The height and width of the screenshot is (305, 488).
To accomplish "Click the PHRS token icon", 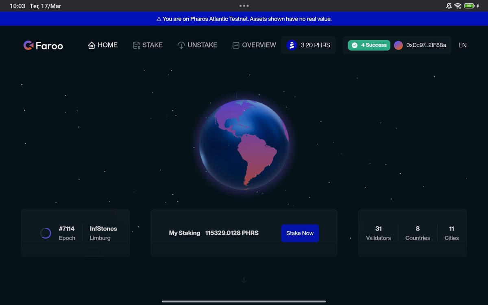I will coord(292,45).
